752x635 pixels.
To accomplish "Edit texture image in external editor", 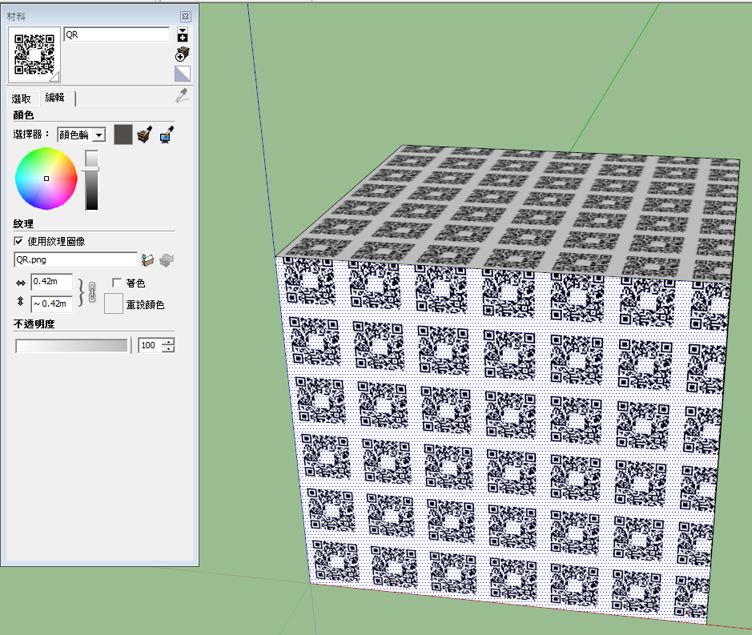I will (167, 260).
